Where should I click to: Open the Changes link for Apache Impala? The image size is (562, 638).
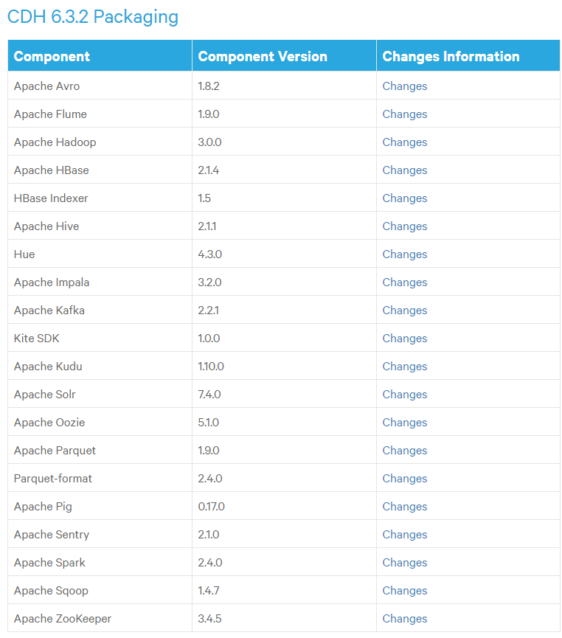point(404,282)
